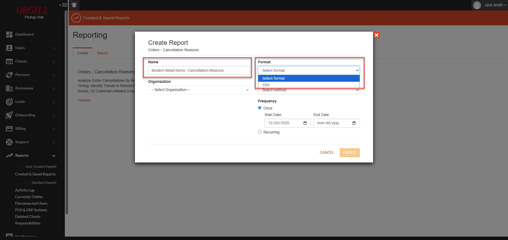Viewport: 508px width, 240px height.
Task: Expand the Billing sidebar chevron
Action: pos(54,129)
